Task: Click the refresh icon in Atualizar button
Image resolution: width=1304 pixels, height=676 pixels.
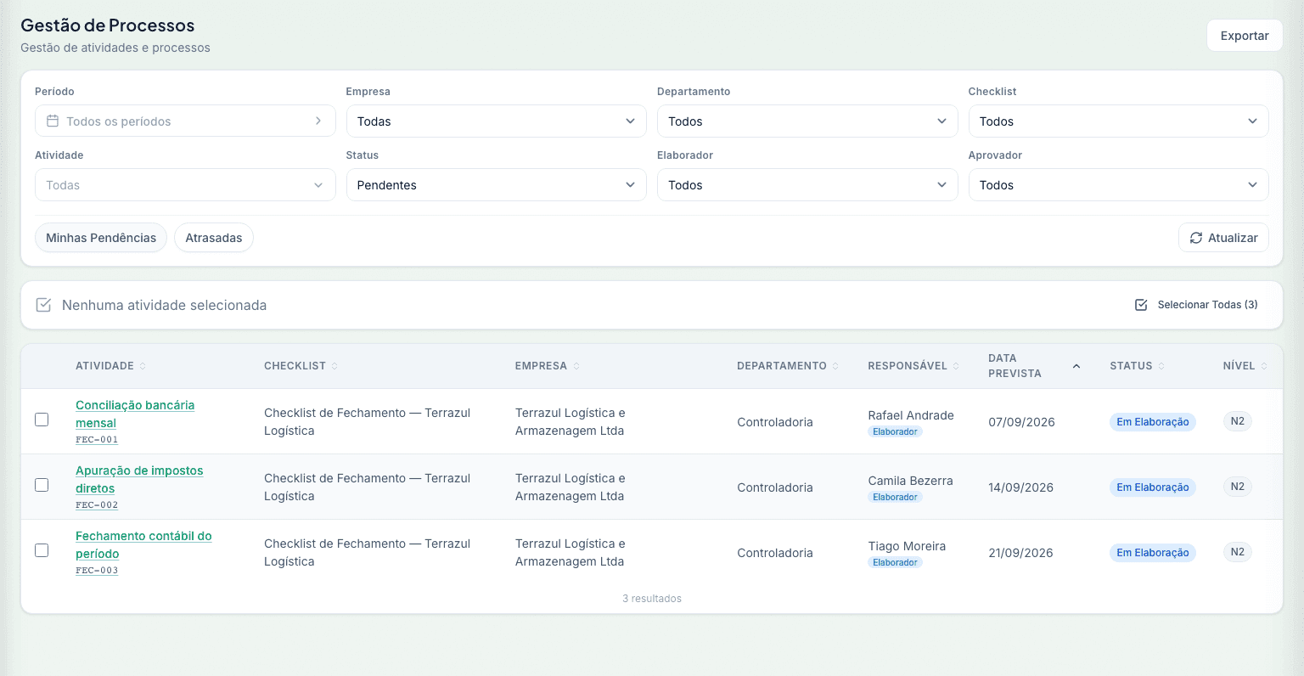Action: (x=1196, y=238)
